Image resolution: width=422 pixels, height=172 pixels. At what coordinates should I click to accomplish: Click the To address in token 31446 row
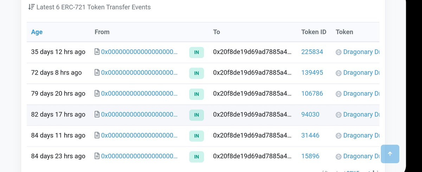[252, 135]
